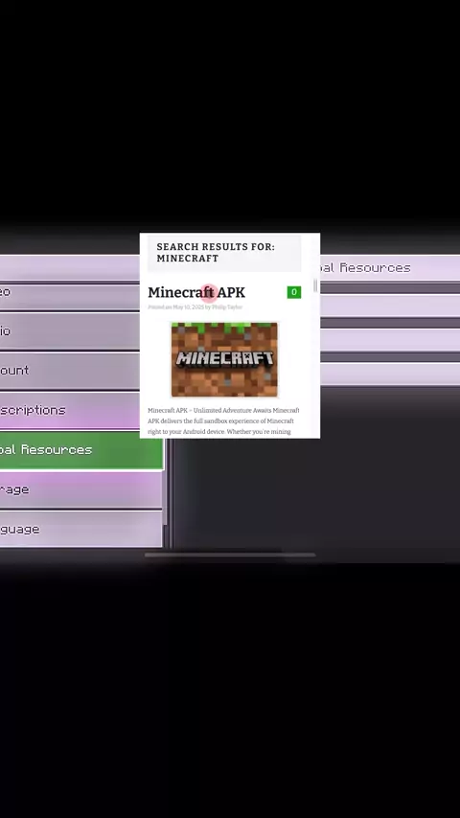The width and height of the screenshot is (460, 818).
Task: Open the Language settings tab
Action: [80, 529]
